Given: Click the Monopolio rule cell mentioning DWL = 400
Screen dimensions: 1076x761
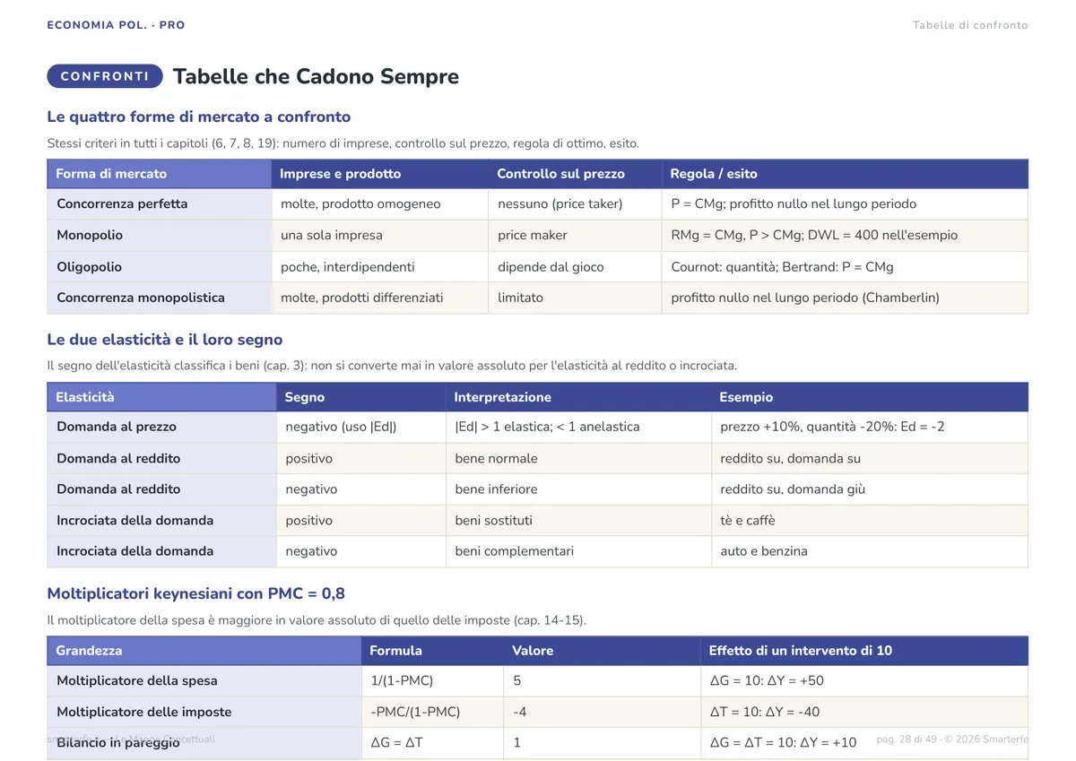Looking at the screenshot, I should (845, 235).
